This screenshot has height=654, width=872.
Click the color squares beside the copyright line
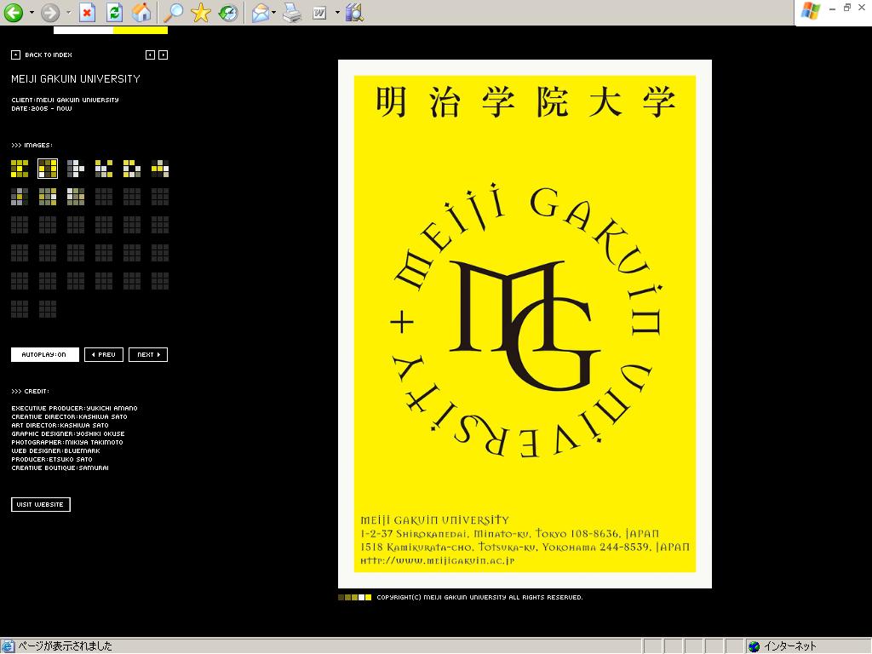point(355,597)
